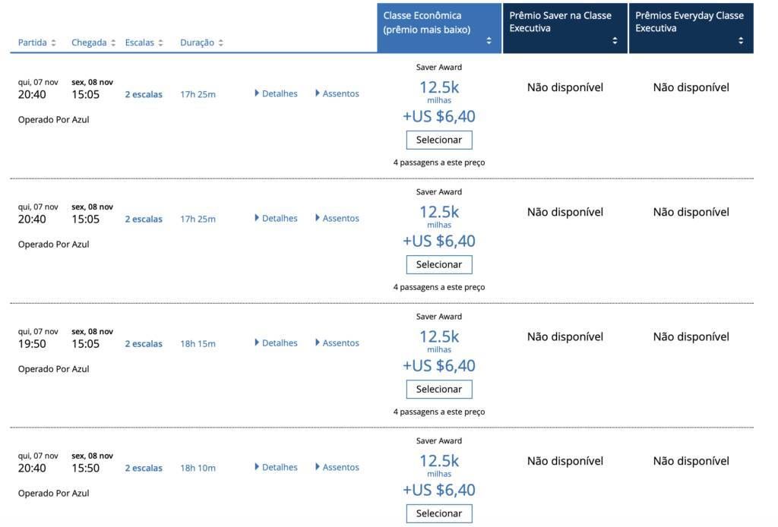View 2 escalas for the 19:50 flight
The height and width of the screenshot is (527, 778).
pos(144,343)
